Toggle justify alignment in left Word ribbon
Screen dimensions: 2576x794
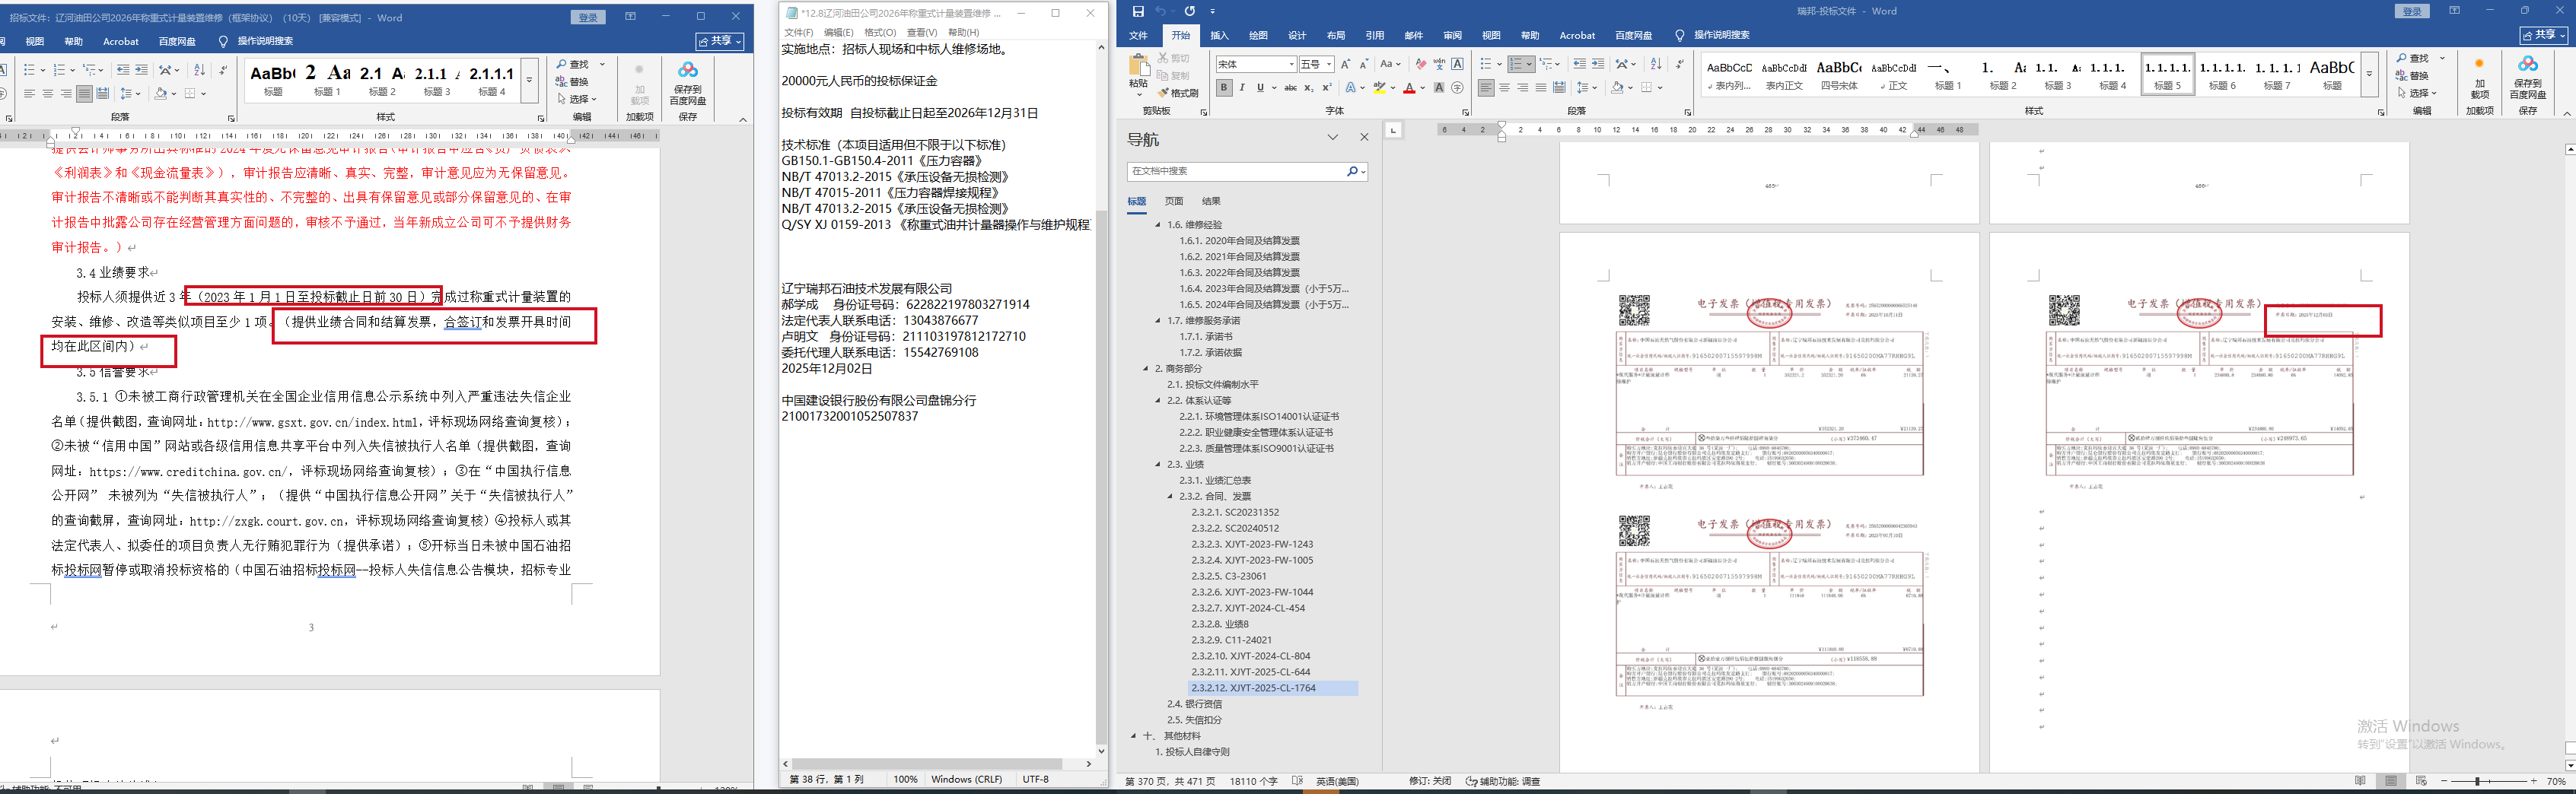(x=85, y=94)
